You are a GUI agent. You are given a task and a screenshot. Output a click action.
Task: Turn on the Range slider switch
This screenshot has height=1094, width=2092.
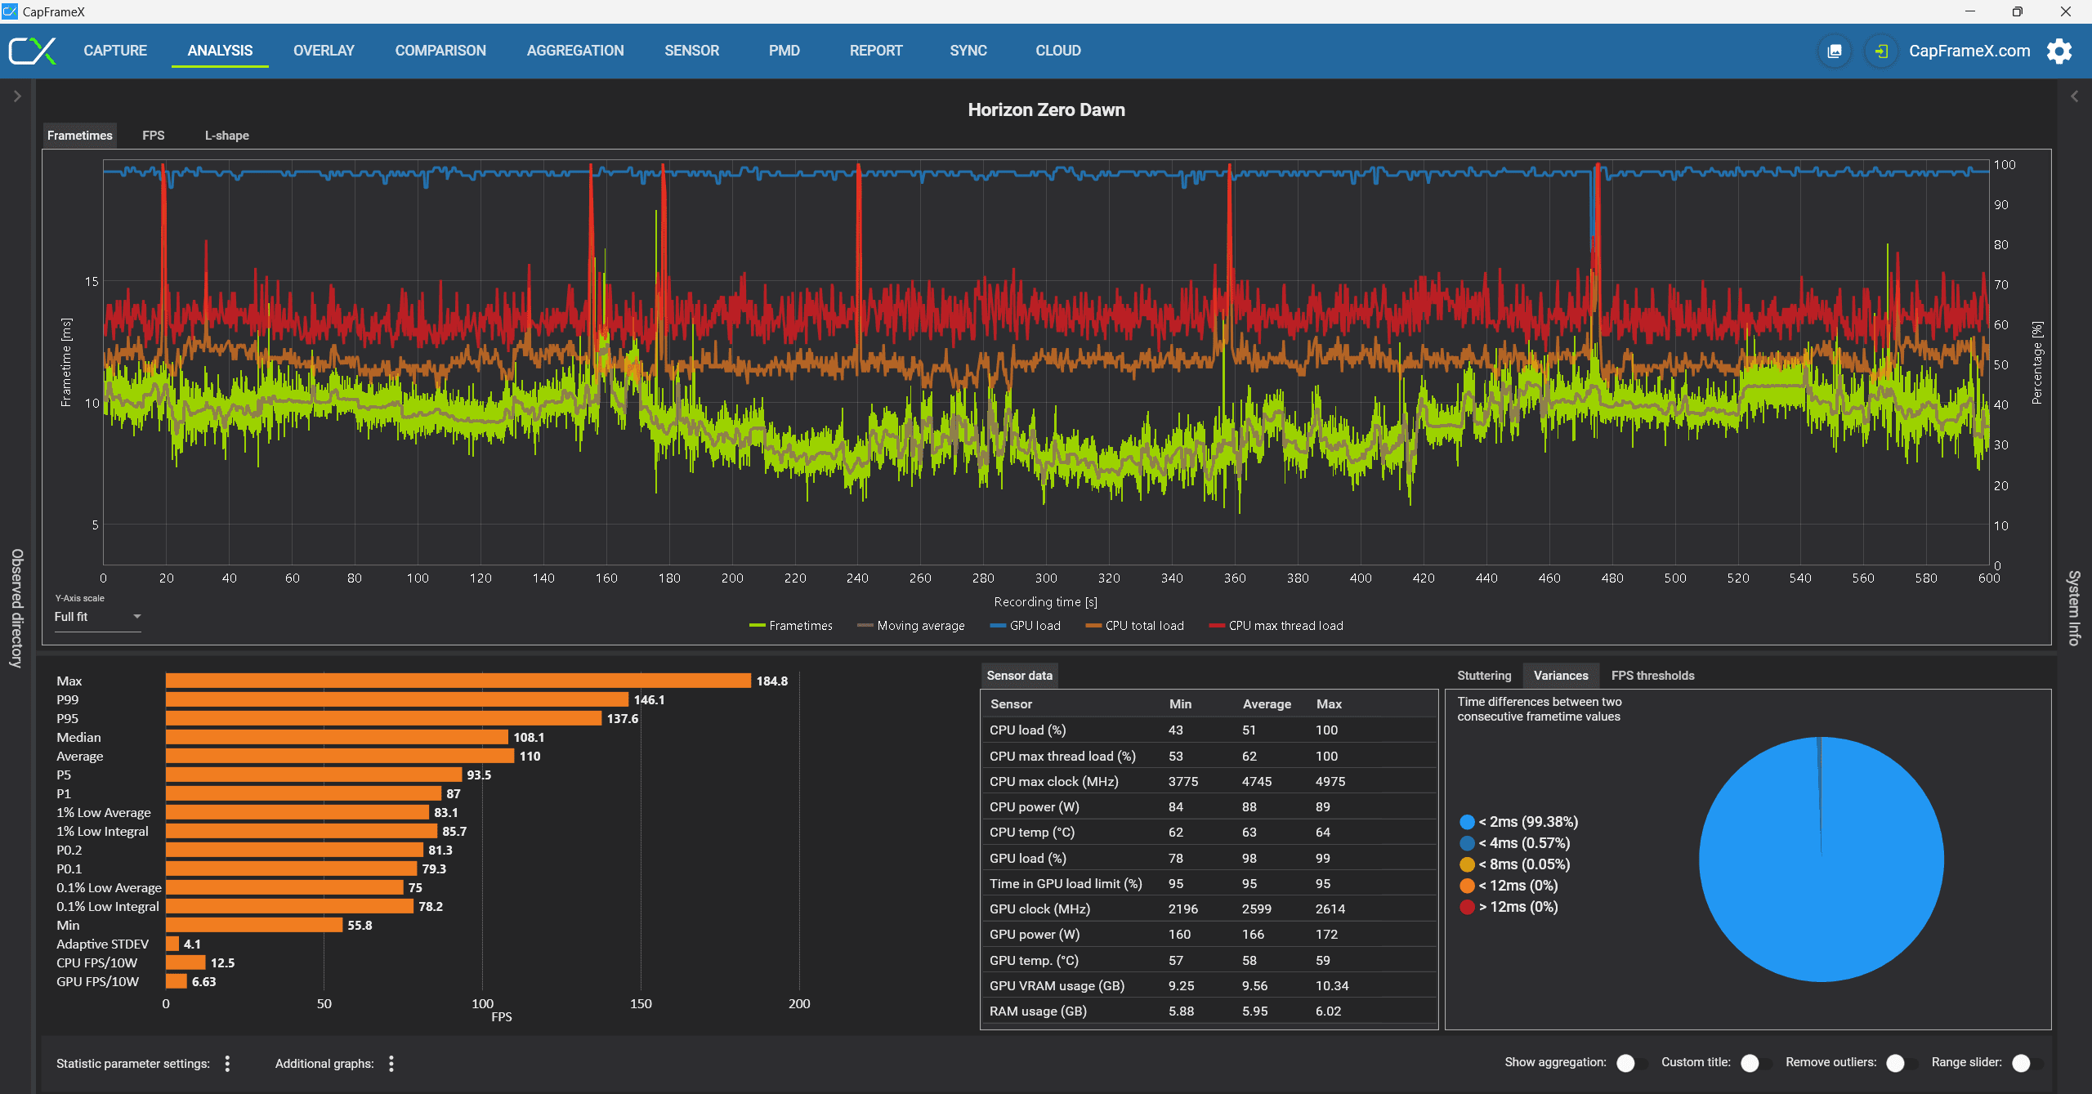2027,1063
